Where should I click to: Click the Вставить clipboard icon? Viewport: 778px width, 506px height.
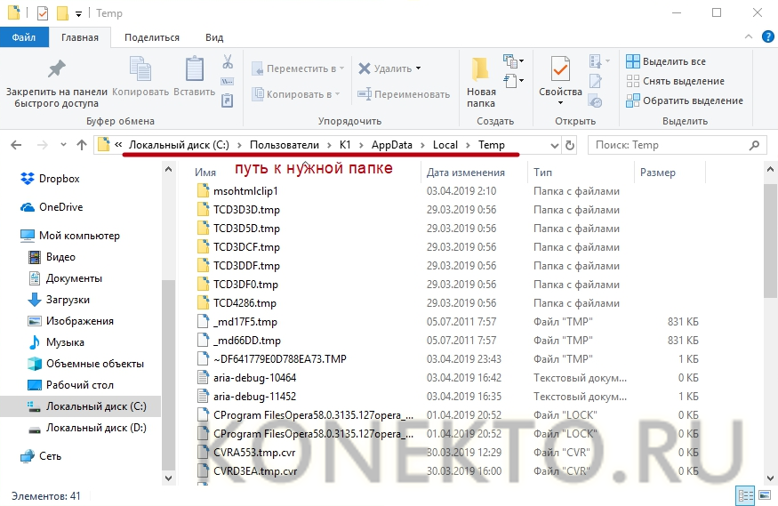pyautogui.click(x=195, y=68)
